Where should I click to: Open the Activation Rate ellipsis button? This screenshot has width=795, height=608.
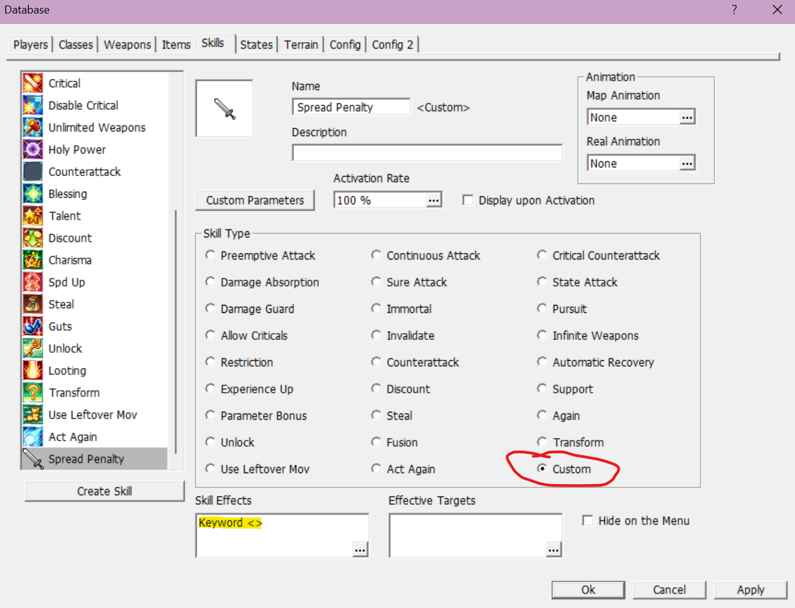coord(434,200)
